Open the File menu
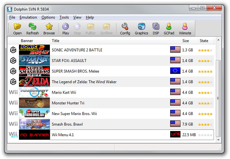Screen dimensions: 230x159 [x=12, y=17]
